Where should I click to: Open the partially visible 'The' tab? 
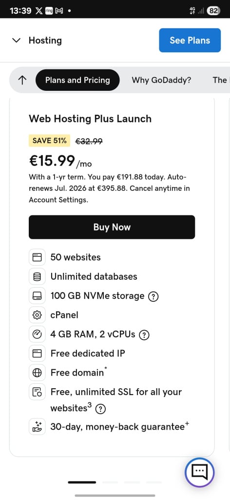[220, 80]
